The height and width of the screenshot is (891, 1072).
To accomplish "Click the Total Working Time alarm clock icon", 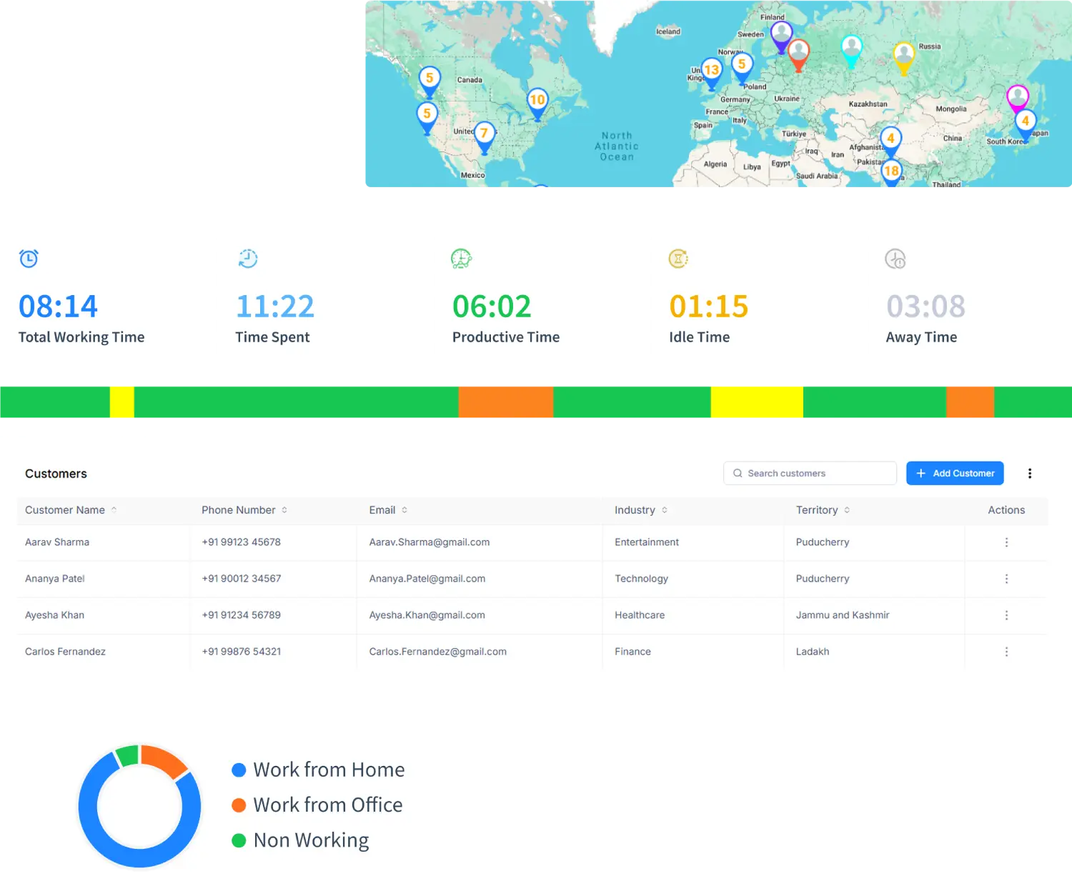I will click(29, 259).
